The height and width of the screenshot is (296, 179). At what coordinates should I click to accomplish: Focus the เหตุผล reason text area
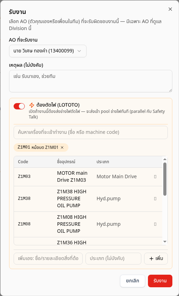[91, 81]
